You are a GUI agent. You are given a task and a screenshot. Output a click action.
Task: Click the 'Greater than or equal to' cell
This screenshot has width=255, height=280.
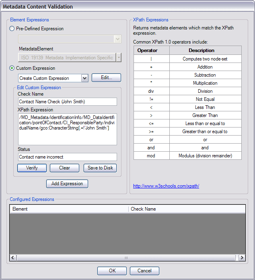[205, 132]
